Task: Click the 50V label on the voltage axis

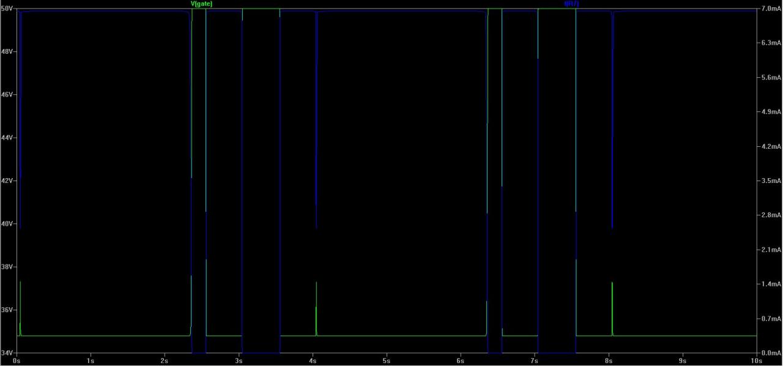Action: 7,9
